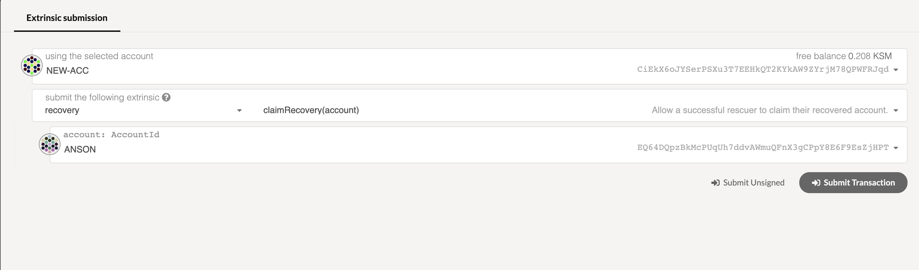This screenshot has width=919, height=270.
Task: Click the free balance 0.208 KSM text
Action: click(x=843, y=56)
